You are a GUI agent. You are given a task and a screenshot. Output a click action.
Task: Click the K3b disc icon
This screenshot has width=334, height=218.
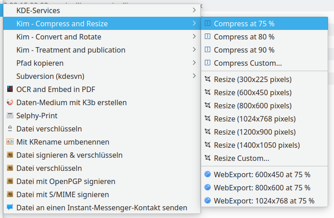tap(10, 102)
